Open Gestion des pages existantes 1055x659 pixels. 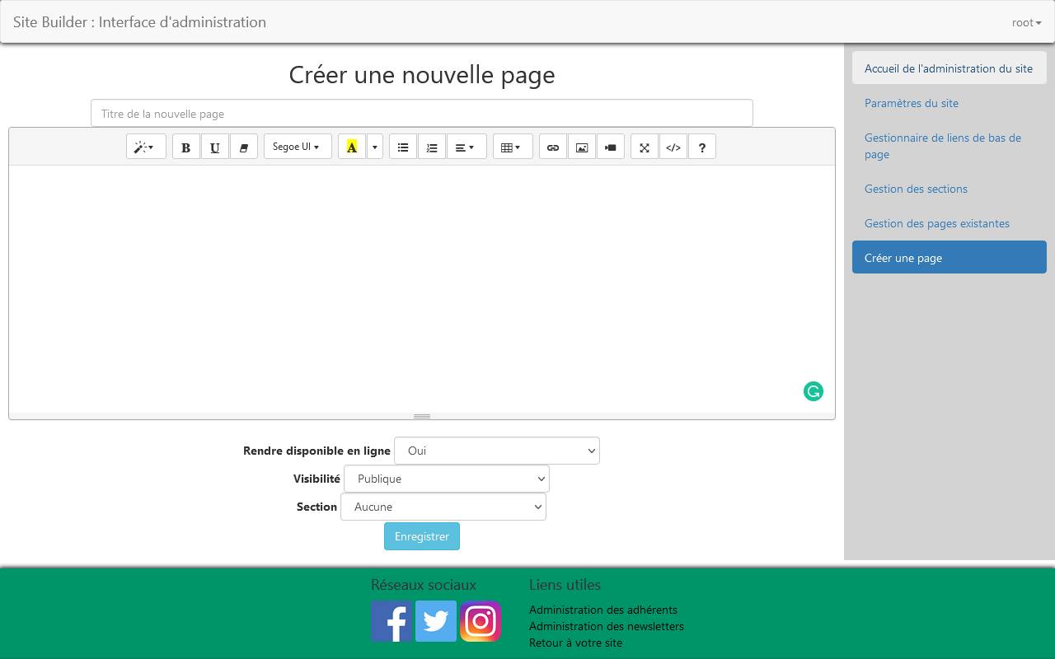pyautogui.click(x=949, y=223)
